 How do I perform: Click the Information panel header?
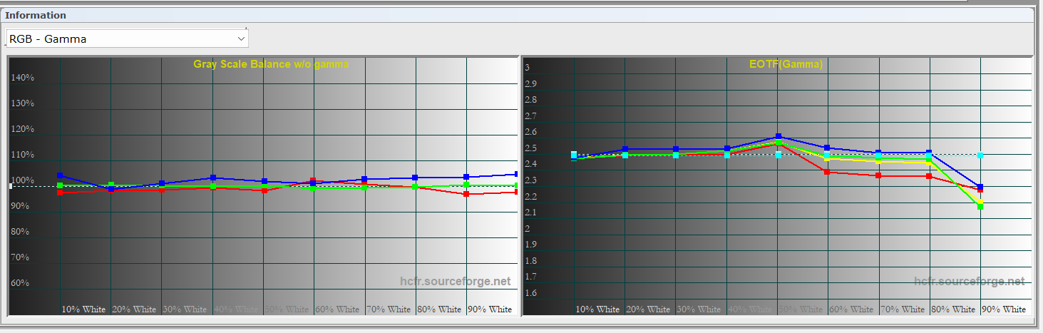pyautogui.click(x=36, y=15)
